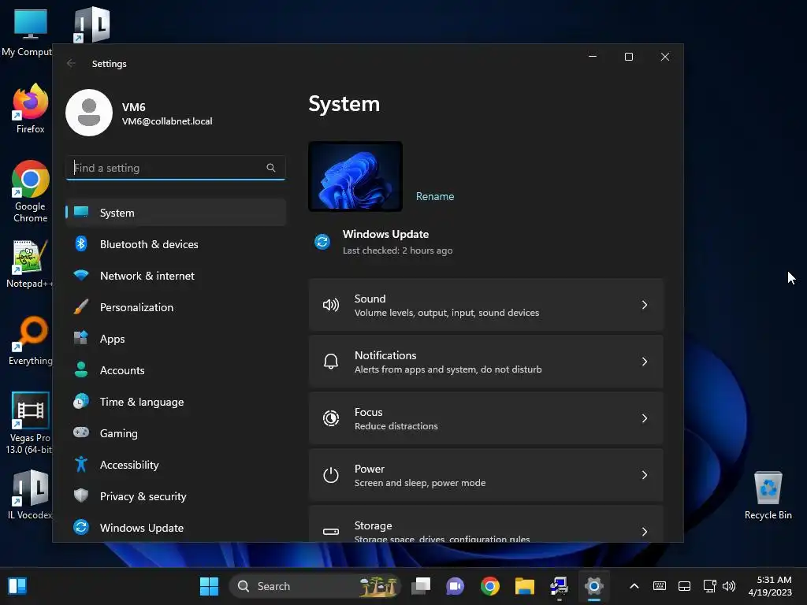Click the Sound speaker icon in the card
This screenshot has width=807, height=605.
pos(330,305)
